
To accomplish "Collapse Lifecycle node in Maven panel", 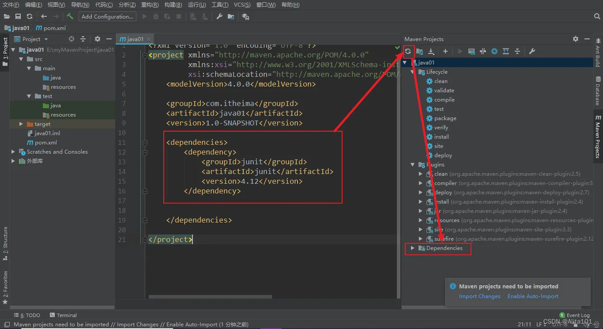I will (413, 72).
